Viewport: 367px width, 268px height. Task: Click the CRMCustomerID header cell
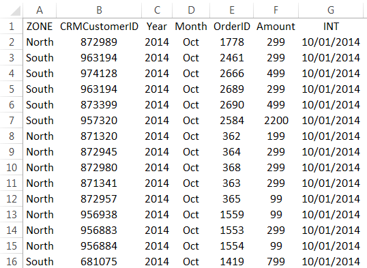pyautogui.click(x=99, y=27)
